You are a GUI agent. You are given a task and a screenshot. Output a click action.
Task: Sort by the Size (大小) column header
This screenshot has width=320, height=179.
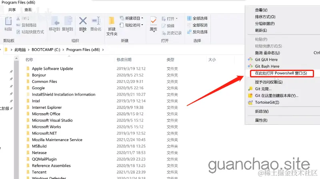click(x=212, y=59)
